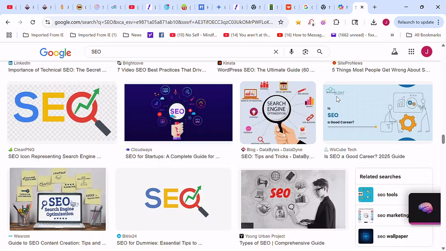This screenshot has width=446, height=251.
Task: Open a new browser tab
Action: coord(375,7)
